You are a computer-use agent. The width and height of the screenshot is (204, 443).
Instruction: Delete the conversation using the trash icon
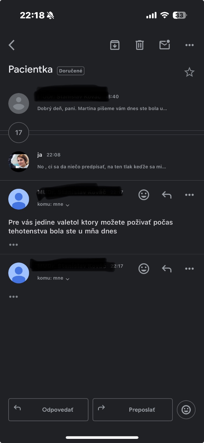(140, 45)
